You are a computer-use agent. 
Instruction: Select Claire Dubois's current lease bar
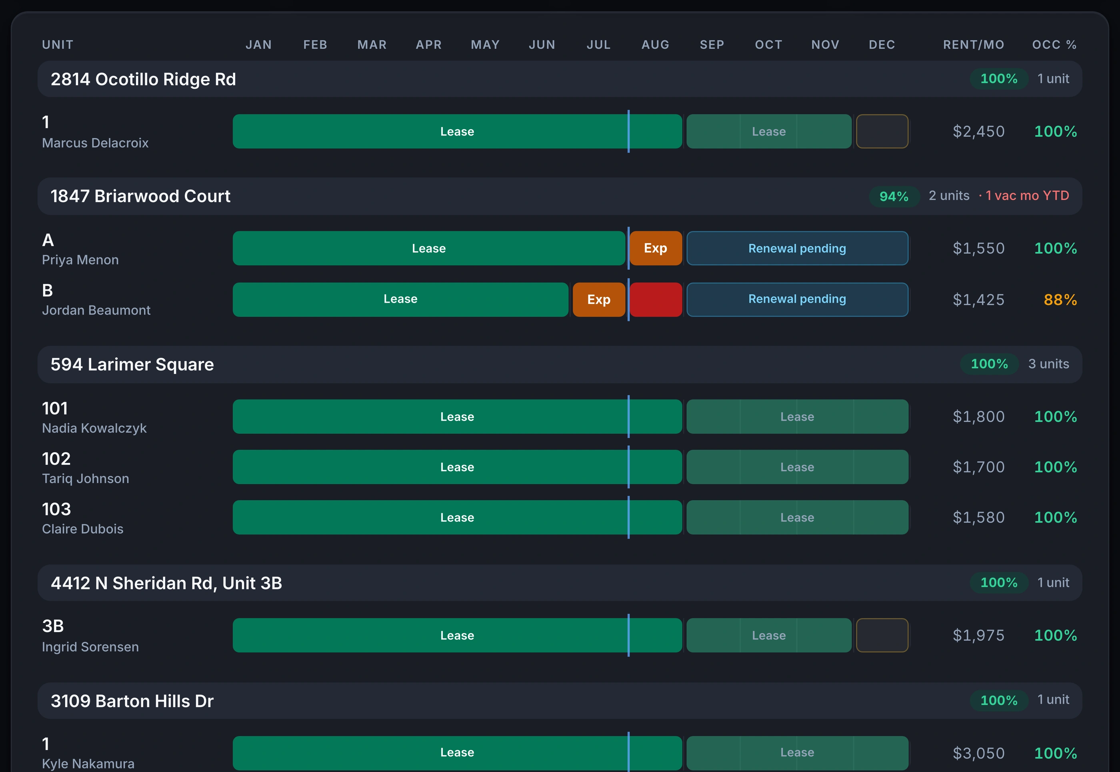[x=457, y=517]
